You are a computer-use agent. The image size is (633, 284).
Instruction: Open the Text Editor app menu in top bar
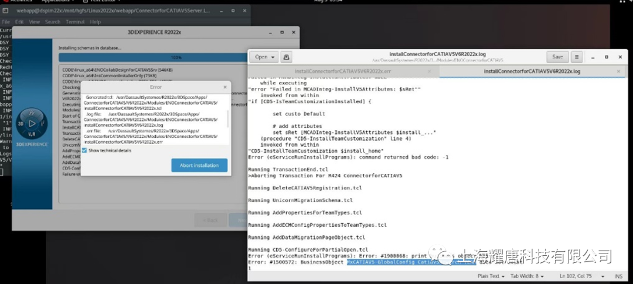[x=103, y=1]
